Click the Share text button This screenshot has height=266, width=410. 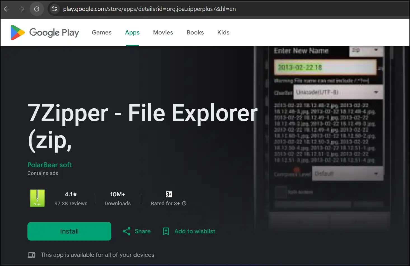(x=143, y=231)
